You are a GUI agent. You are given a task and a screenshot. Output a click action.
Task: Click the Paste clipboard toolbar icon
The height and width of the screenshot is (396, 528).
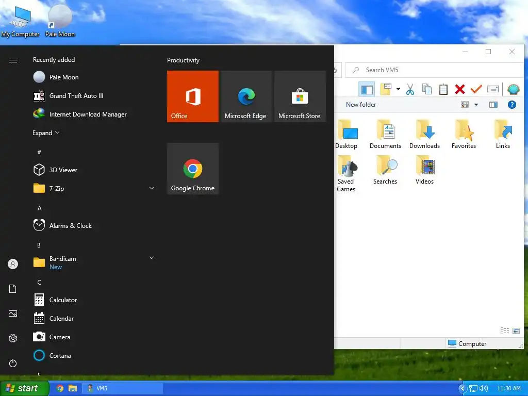click(x=443, y=89)
